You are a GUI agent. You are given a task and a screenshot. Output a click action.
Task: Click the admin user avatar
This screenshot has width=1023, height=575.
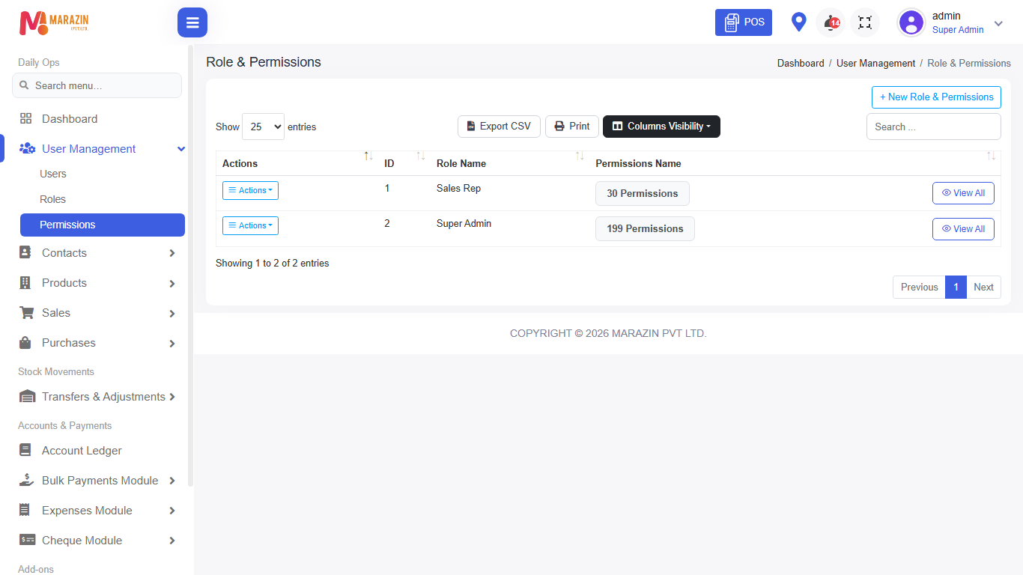click(x=911, y=22)
